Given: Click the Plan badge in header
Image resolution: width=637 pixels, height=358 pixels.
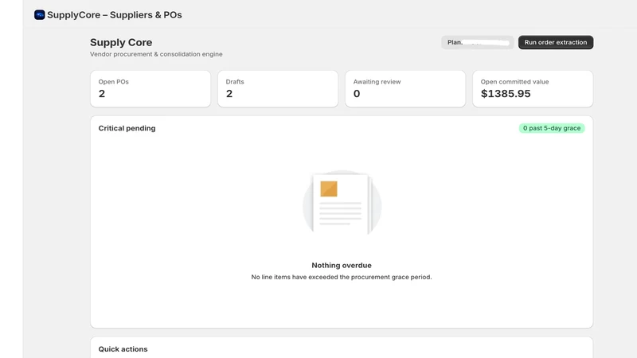Looking at the screenshot, I should 477,42.
